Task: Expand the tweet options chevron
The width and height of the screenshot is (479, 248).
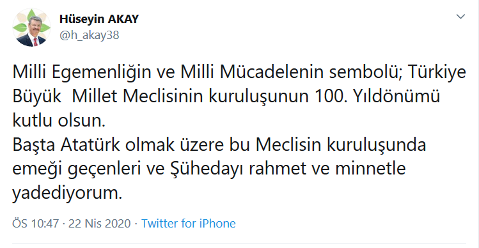Action: (460, 17)
